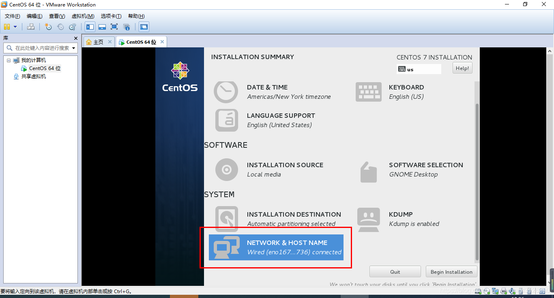554x298 pixels.
Task: Open the 虚拟机(M) menu
Action: (83, 16)
